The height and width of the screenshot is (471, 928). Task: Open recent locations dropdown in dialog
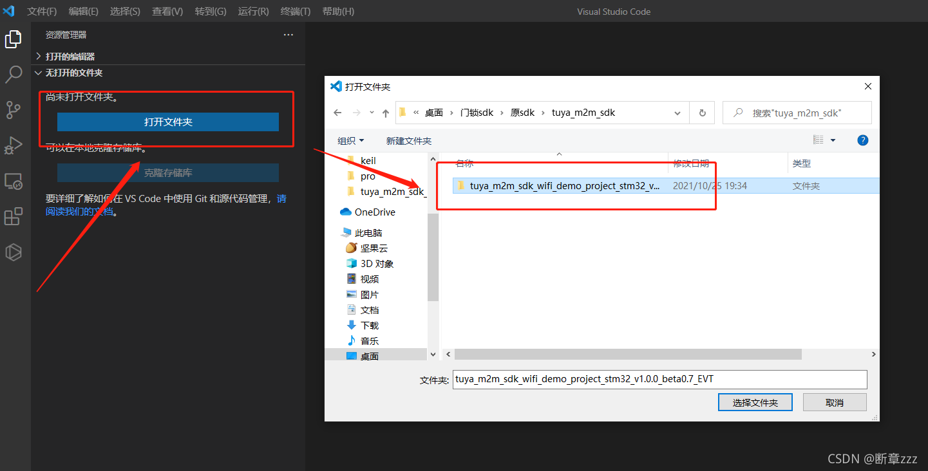[372, 113]
